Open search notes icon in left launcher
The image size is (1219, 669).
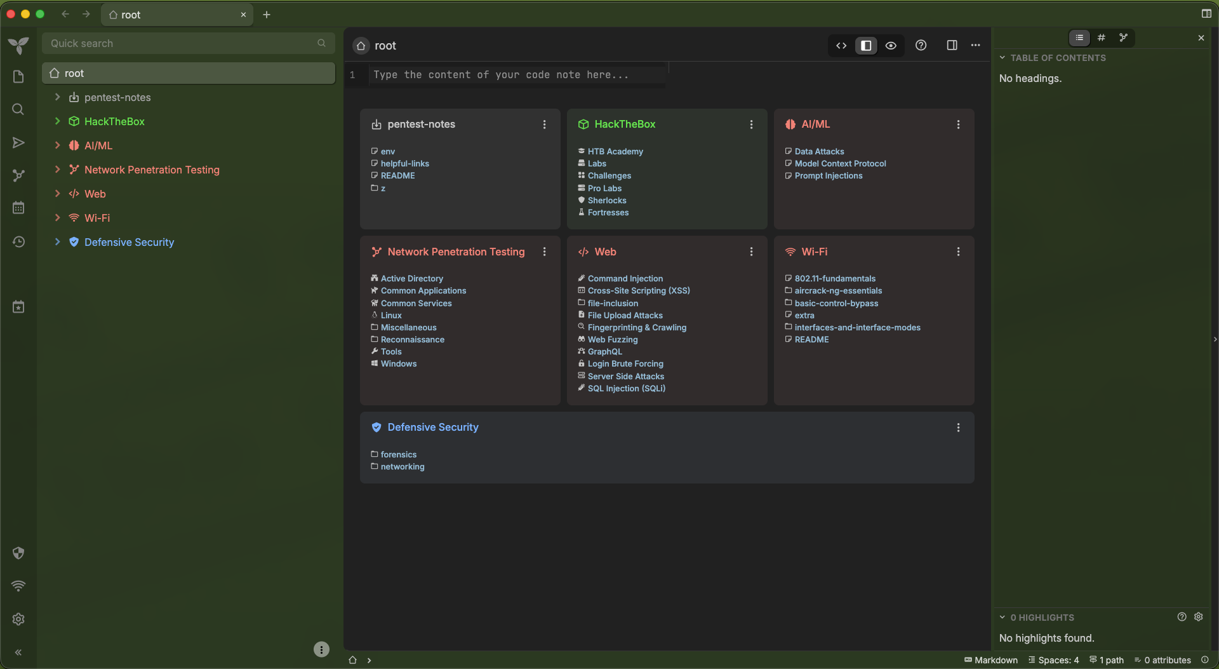pos(18,109)
